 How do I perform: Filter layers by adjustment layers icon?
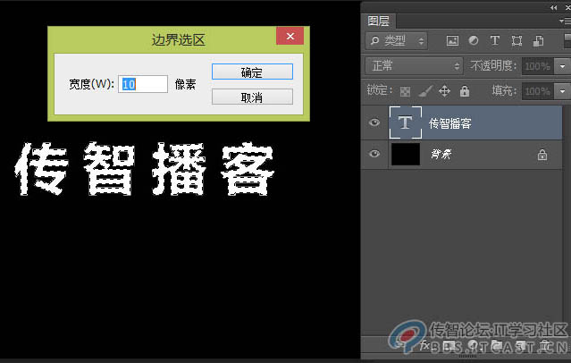click(474, 40)
